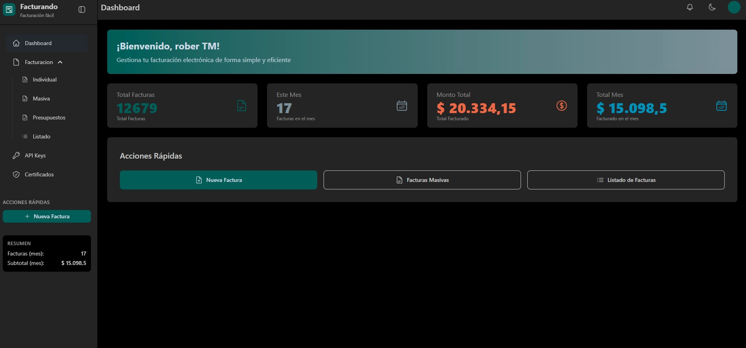Viewport: 746px width, 348px height.
Task: Open Facturas Masivas quick action
Action: pos(422,180)
